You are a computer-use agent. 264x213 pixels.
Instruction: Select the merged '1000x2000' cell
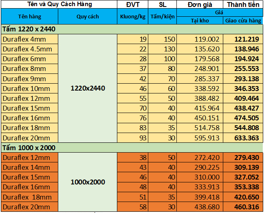click(x=88, y=182)
